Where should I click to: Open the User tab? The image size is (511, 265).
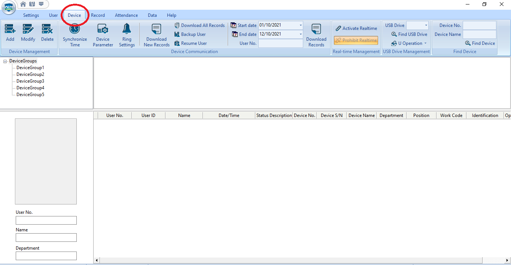point(54,15)
